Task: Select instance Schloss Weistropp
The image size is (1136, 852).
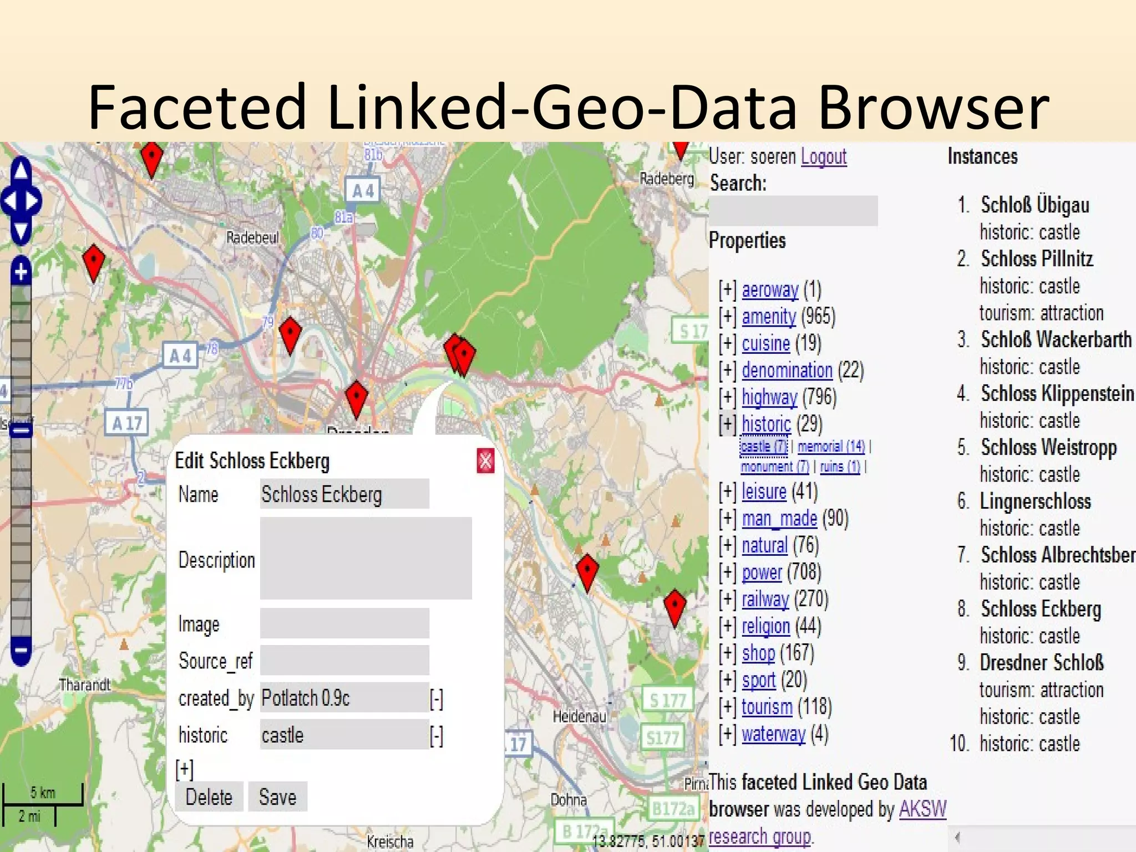Action: point(1048,448)
